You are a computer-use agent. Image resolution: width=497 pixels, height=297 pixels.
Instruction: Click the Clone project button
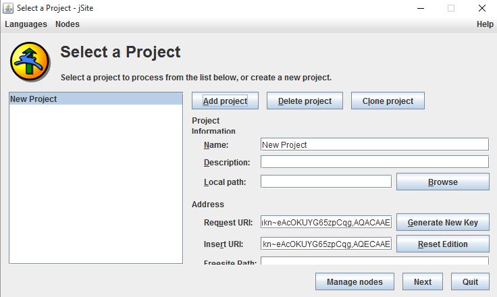[x=388, y=101]
